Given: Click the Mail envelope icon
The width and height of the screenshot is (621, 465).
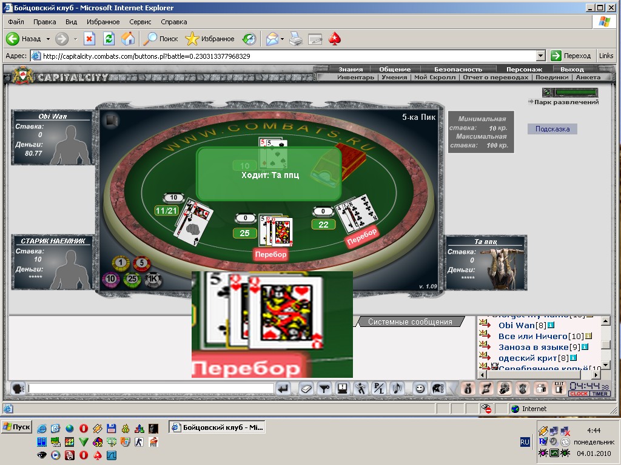Looking at the screenshot, I should [272, 39].
